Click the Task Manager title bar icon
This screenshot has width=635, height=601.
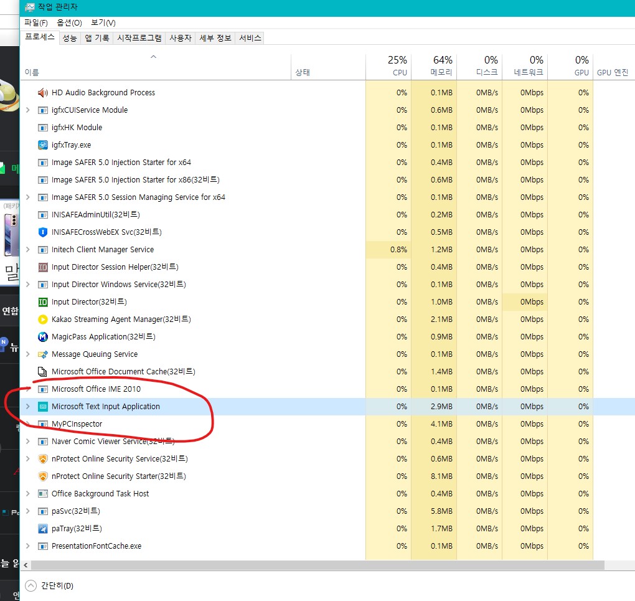point(29,7)
